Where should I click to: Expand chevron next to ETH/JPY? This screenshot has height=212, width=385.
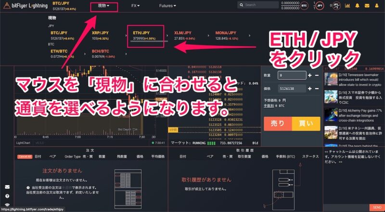tap(167, 35)
